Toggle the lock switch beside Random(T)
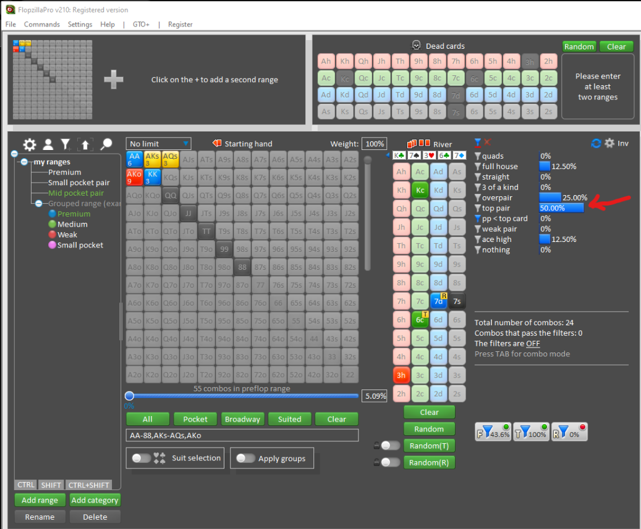641x529 pixels. tap(390, 445)
